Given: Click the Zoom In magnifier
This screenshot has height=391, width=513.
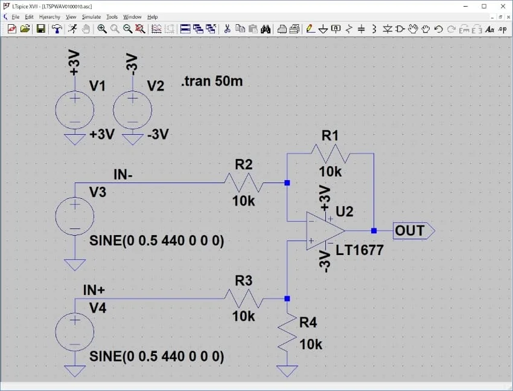Looking at the screenshot, I should point(101,28).
